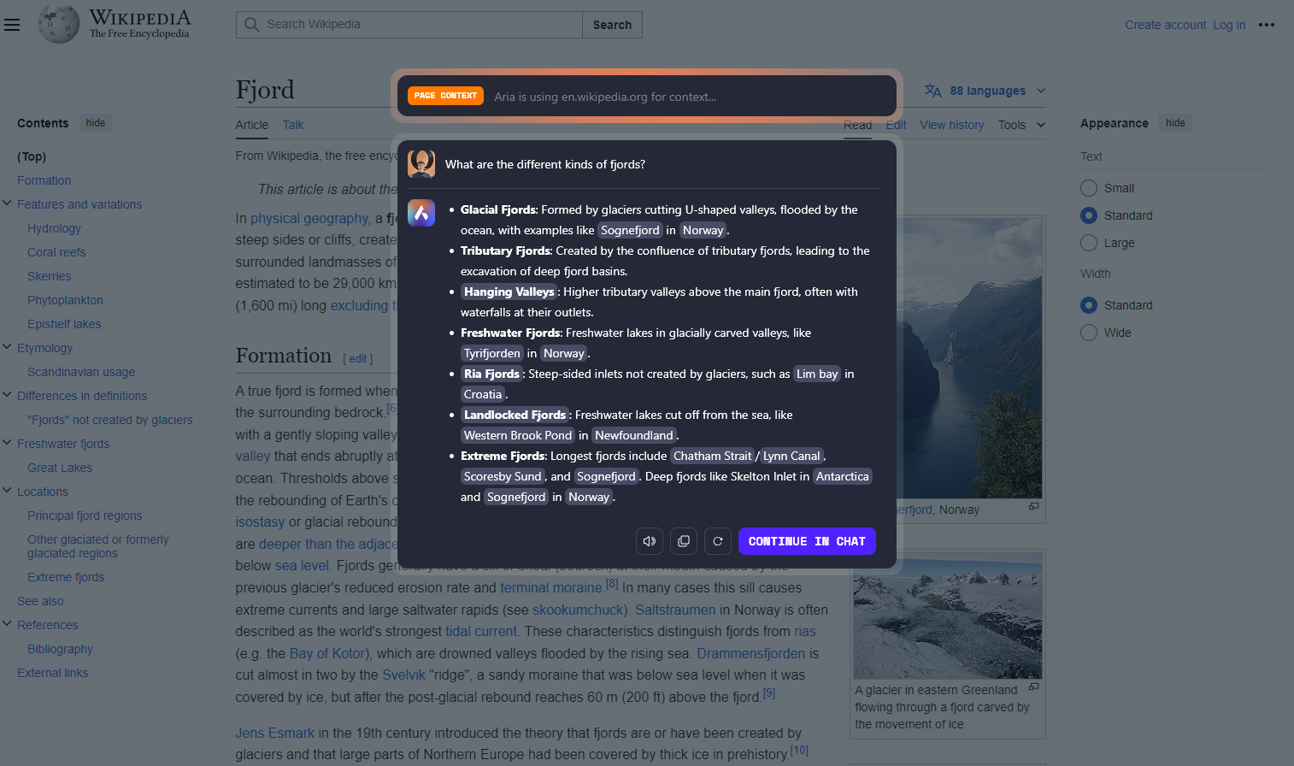Collapse the References contents section
Image resolution: width=1294 pixels, height=766 pixels.
(x=8, y=624)
